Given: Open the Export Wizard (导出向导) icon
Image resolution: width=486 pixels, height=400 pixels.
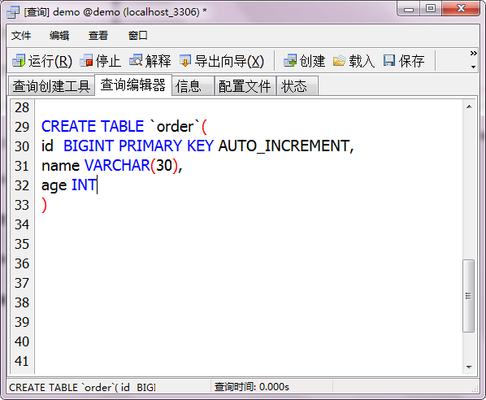Looking at the screenshot, I should click(185, 61).
